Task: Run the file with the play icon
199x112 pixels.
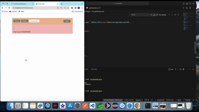Action: pyautogui.click(x=183, y=8)
